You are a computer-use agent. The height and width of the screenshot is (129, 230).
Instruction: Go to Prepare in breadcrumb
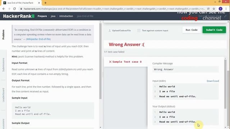(42, 16)
